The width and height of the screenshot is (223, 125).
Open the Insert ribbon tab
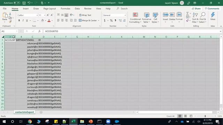[x=25, y=8]
